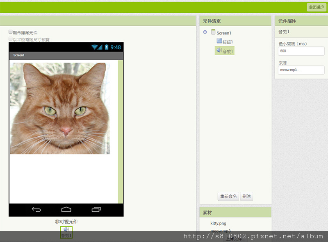Select Screen1 in the component list
328x242 pixels.
pos(223,33)
